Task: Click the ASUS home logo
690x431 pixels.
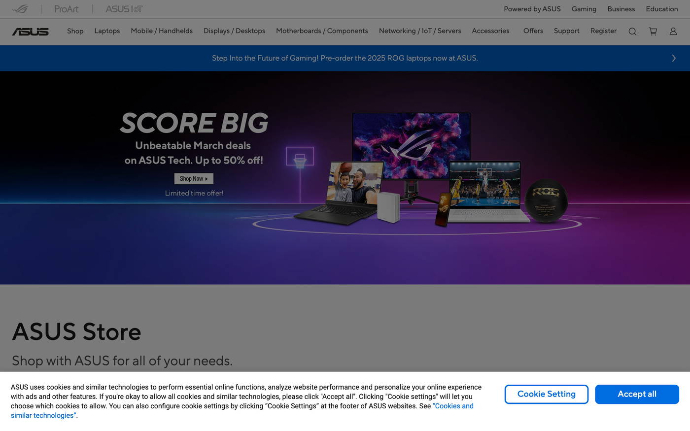Action: coord(31,32)
